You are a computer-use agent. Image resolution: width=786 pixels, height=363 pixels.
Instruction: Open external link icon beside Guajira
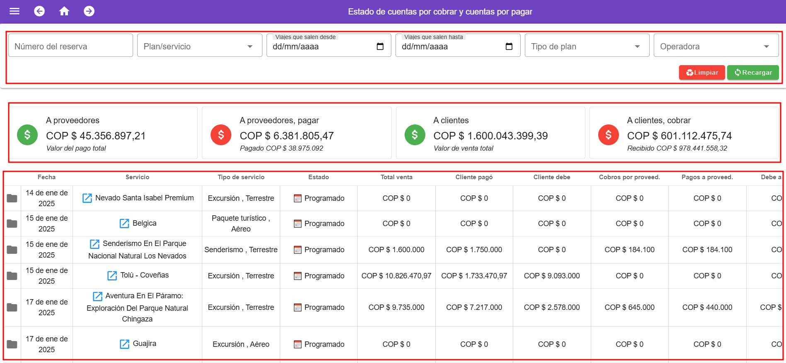[125, 344]
